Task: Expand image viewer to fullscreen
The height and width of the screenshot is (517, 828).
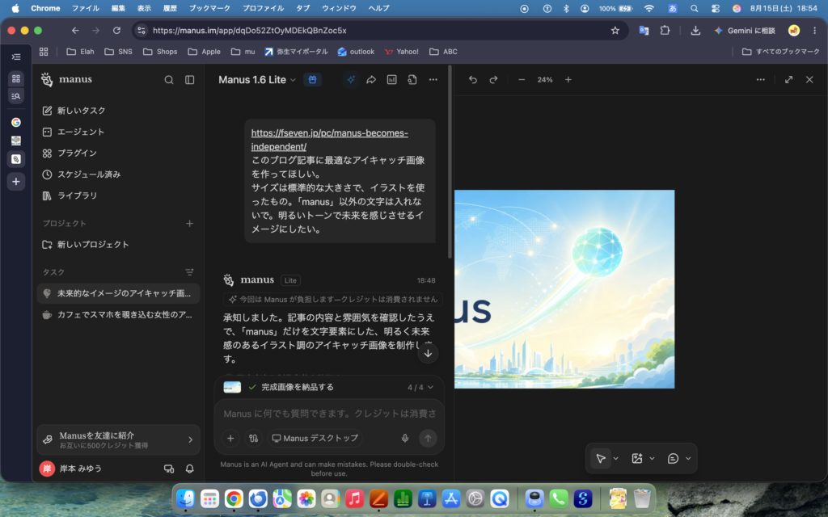Action: tap(788, 80)
